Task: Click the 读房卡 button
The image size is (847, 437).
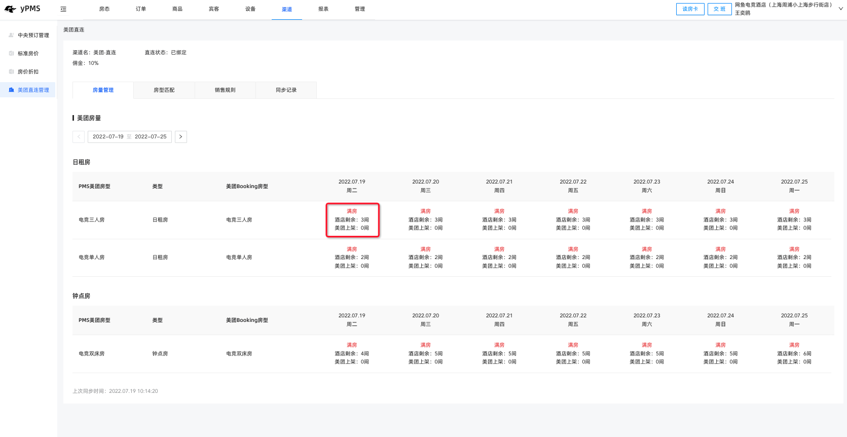Action: click(690, 9)
